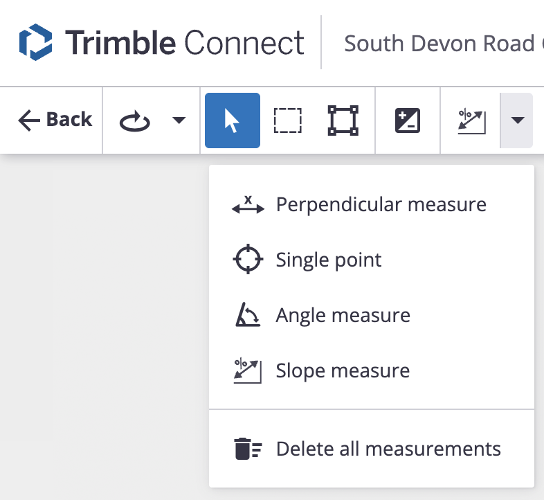Go back using the Back arrow button
Image resolution: width=544 pixels, height=500 pixels.
pos(55,120)
